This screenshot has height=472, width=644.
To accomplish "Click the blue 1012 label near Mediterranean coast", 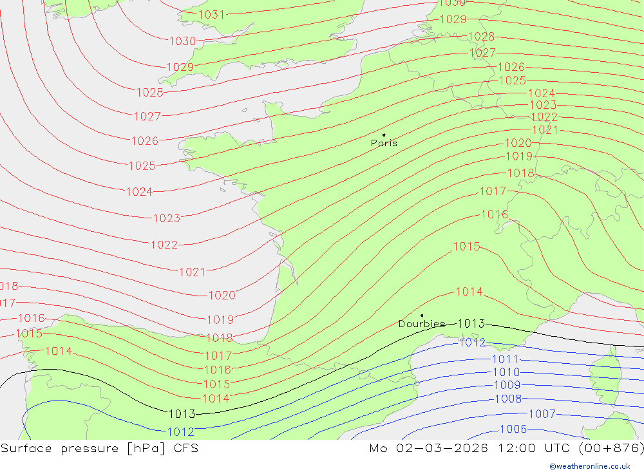I will click(x=472, y=343).
